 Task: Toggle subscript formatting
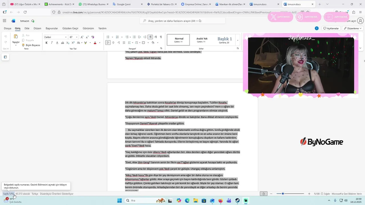[68, 43]
